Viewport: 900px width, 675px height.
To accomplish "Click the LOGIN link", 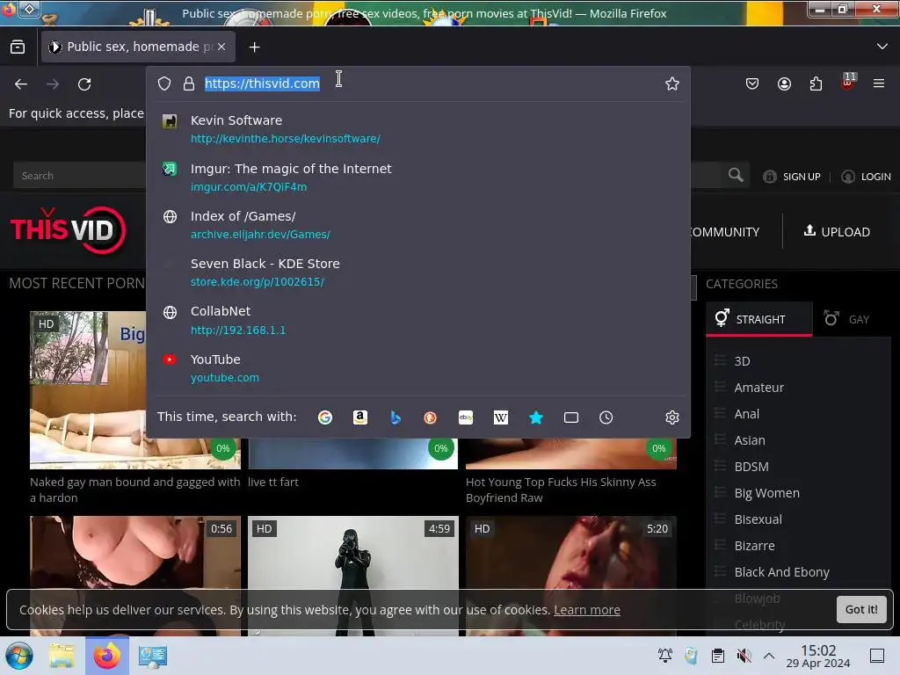I will click(x=866, y=176).
